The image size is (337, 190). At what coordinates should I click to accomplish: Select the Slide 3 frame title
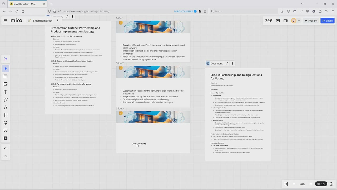[x=120, y=108]
